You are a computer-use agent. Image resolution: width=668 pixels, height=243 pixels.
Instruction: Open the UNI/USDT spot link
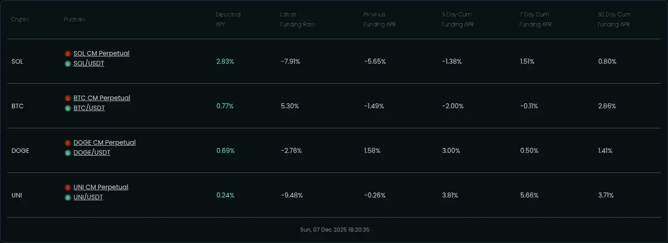(x=88, y=197)
